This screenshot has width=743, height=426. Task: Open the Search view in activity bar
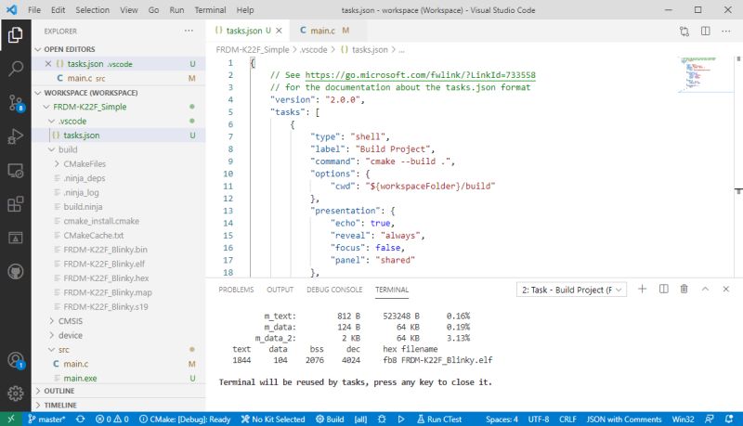[15, 69]
